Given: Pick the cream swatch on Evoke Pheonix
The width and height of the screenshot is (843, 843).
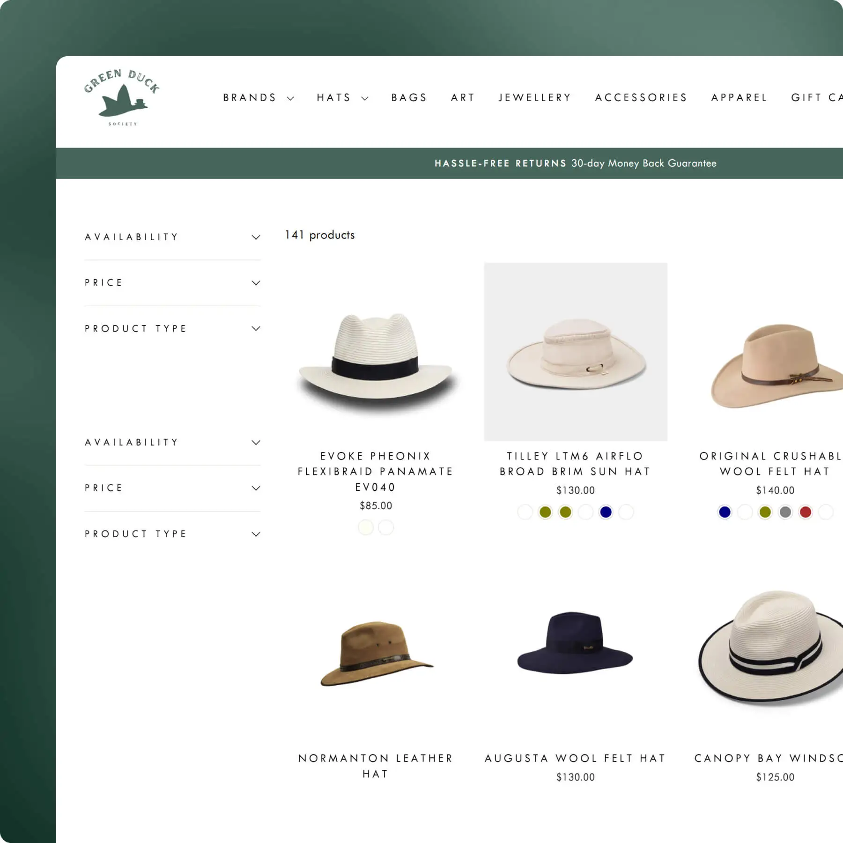Looking at the screenshot, I should [x=366, y=528].
